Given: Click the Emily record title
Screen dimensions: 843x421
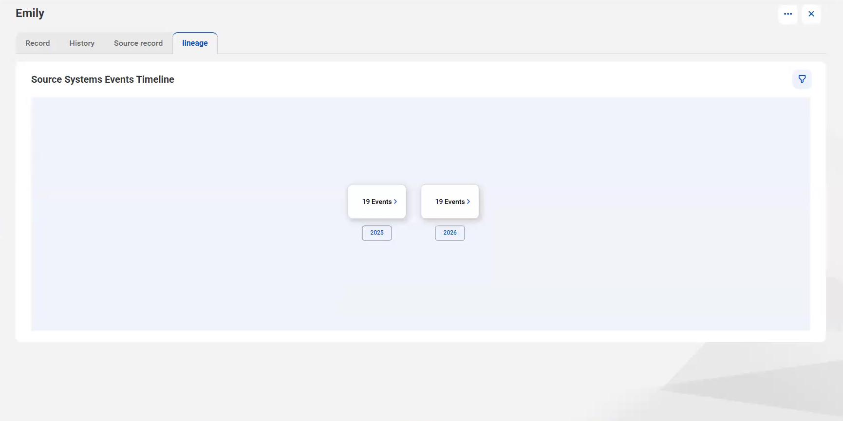Looking at the screenshot, I should (30, 14).
